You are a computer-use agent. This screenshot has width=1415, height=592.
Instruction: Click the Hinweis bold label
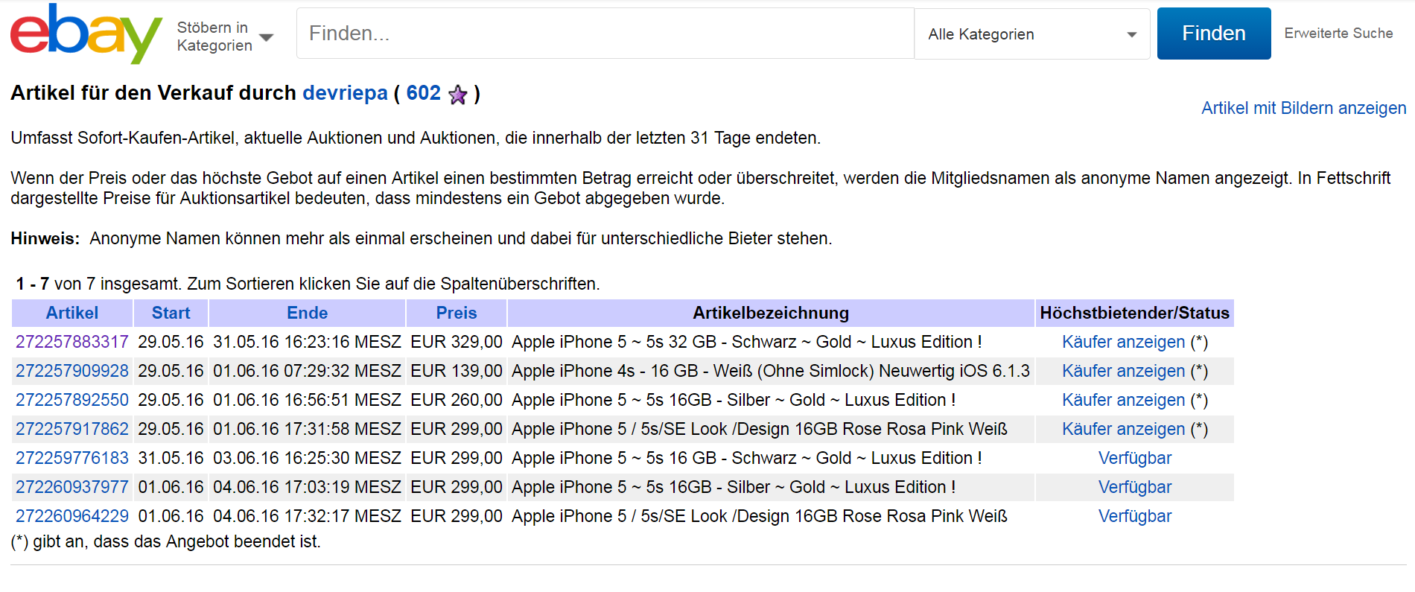coord(45,238)
